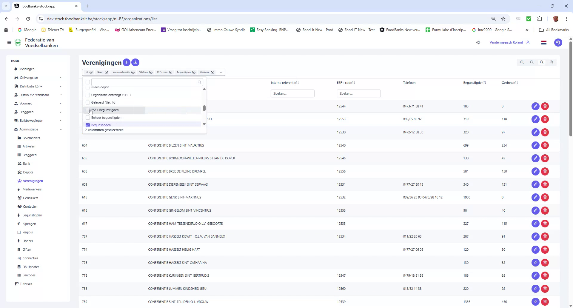Collapse the Administratie section
The height and width of the screenshot is (308, 573).
61,129
